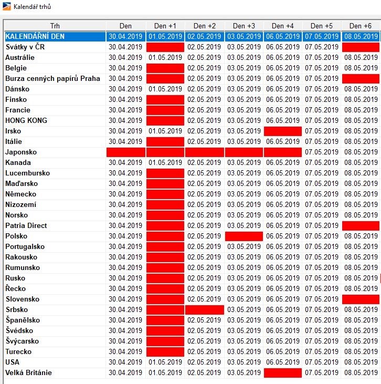Viewport: 381px width, 384px height.
Task: Select the Svátky v ČR row label
Action: [x=25, y=47]
